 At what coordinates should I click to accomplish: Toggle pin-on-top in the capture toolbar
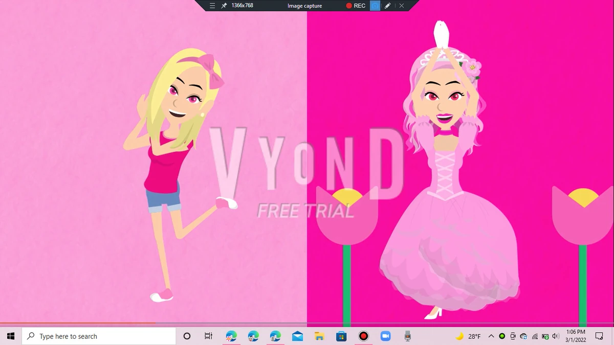(224, 6)
